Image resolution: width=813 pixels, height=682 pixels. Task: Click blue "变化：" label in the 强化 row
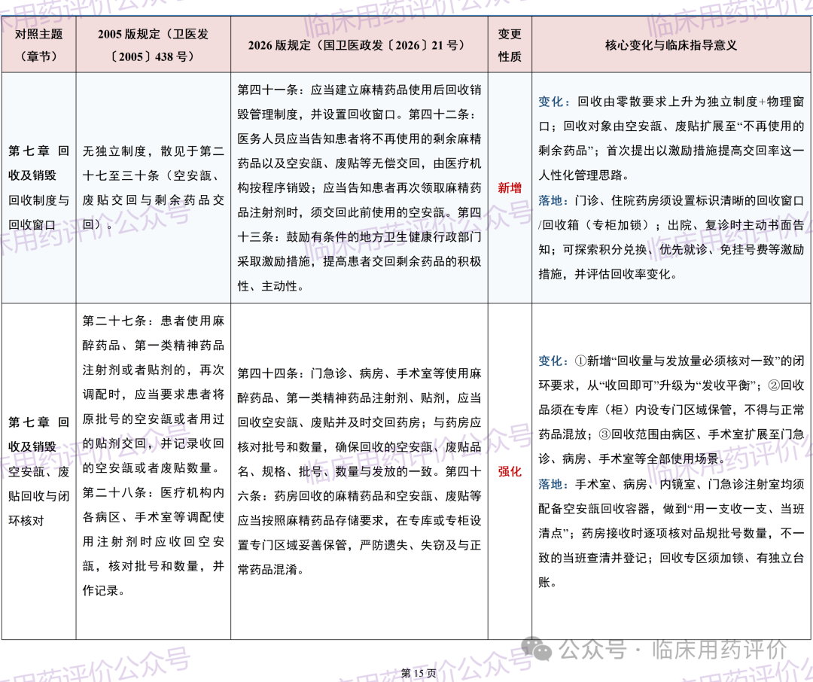click(554, 361)
